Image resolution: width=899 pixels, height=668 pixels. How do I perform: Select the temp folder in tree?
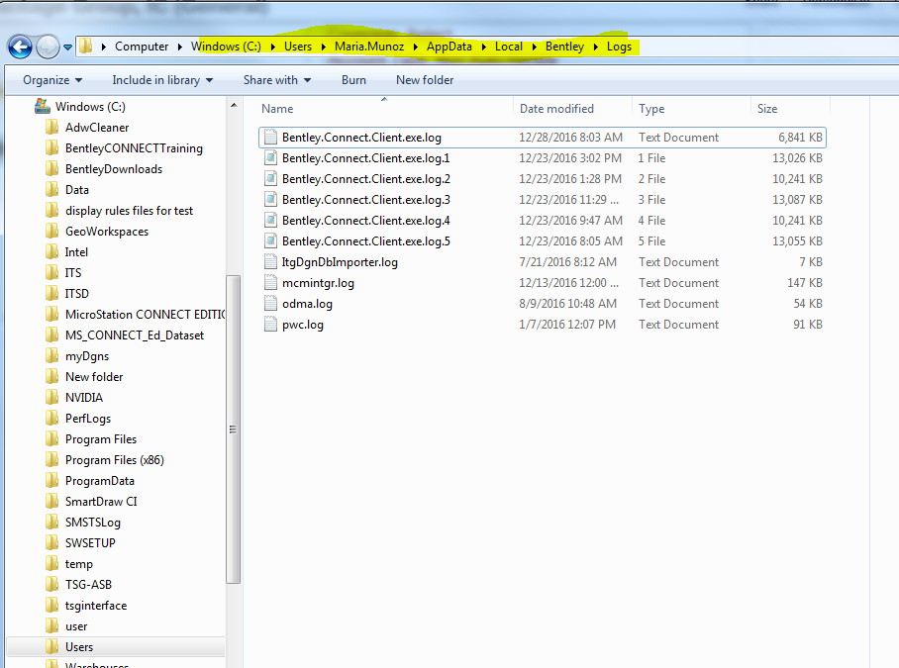[78, 564]
